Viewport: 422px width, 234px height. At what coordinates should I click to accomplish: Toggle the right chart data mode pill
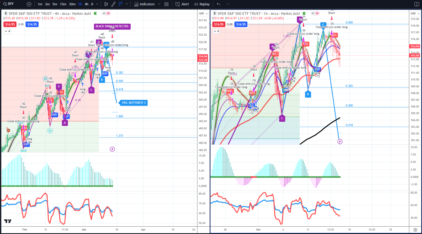tap(315, 13)
